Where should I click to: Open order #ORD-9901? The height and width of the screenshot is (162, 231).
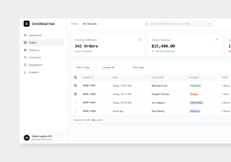[x=89, y=85]
